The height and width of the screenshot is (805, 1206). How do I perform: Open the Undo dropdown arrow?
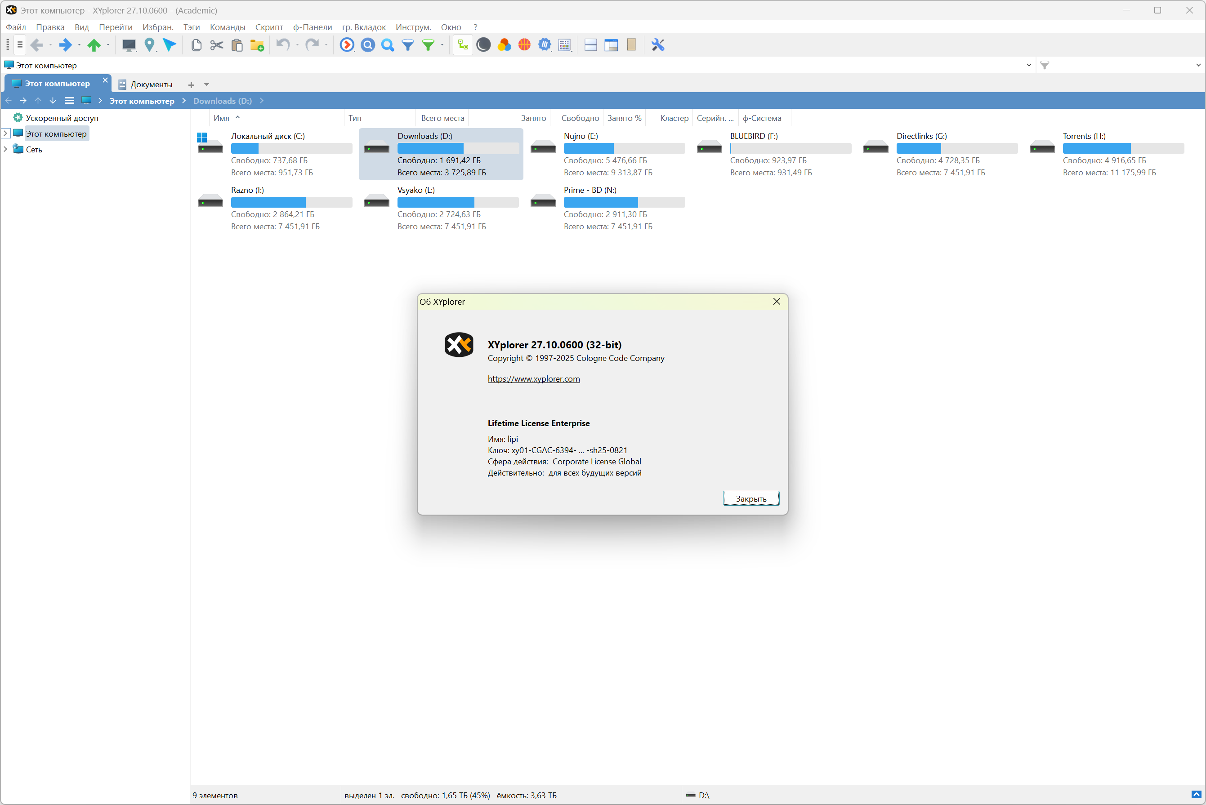pos(297,45)
